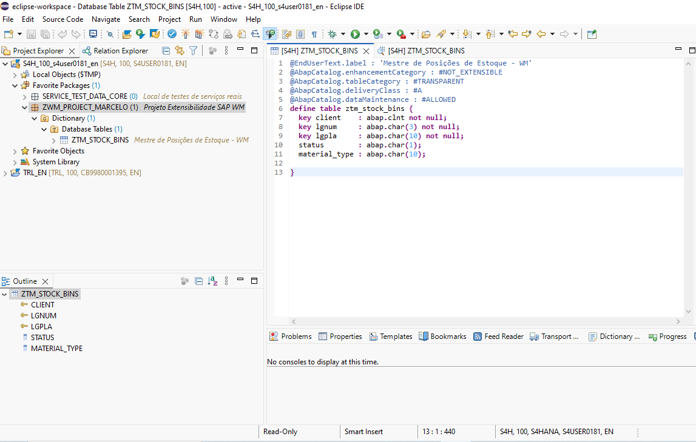Toggle alphabetical sort in Outline panel
696x442 pixels.
click(x=212, y=281)
